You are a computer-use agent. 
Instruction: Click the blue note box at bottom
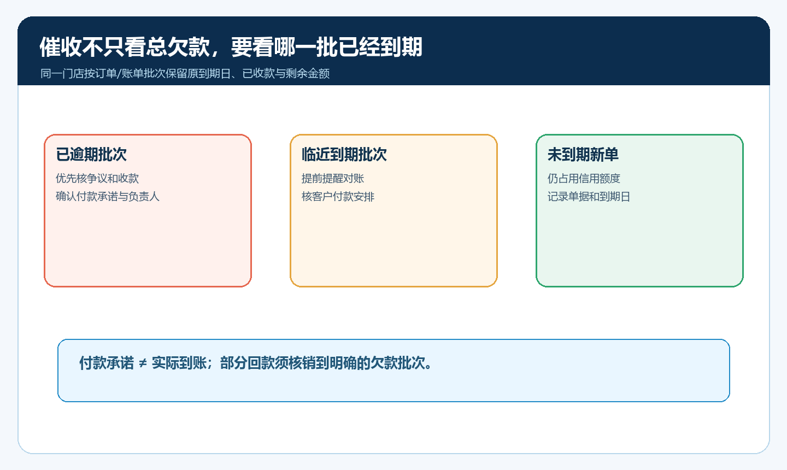pos(393,371)
